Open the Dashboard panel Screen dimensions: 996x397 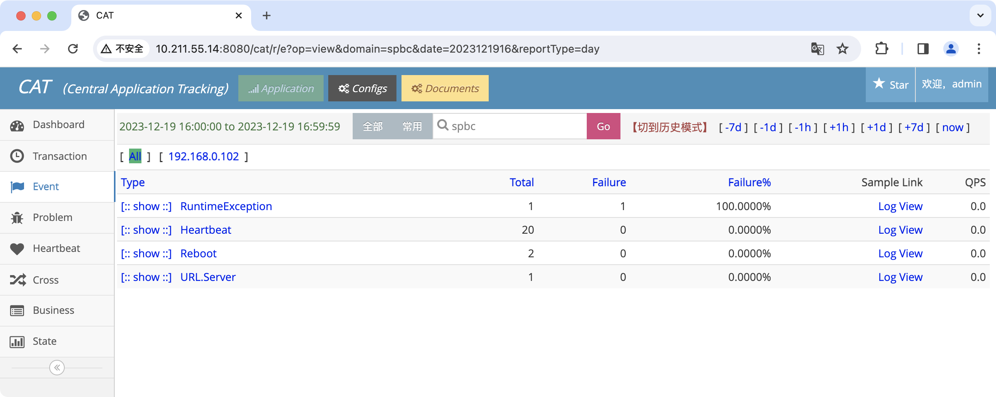coord(59,125)
